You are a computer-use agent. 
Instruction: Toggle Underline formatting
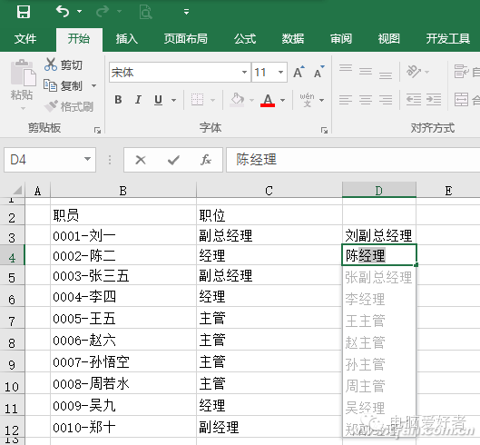(158, 100)
